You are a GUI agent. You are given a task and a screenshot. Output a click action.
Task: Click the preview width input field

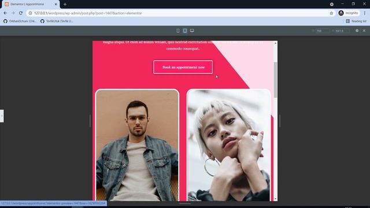[x=323, y=31]
